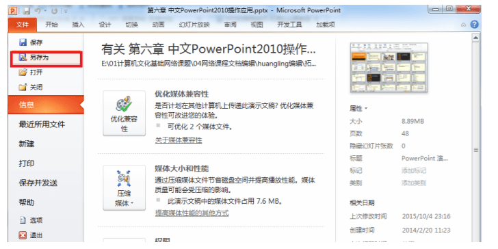This screenshot has width=498, height=249.
Task: Switch to the 视图 (View) ribbon tab
Action: click(x=257, y=25)
